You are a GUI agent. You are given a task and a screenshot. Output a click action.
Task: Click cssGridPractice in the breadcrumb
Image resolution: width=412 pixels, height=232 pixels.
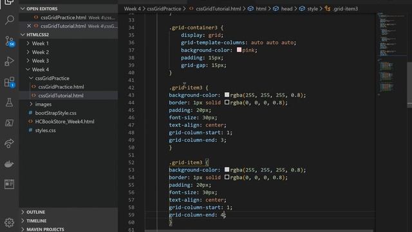(x=164, y=8)
